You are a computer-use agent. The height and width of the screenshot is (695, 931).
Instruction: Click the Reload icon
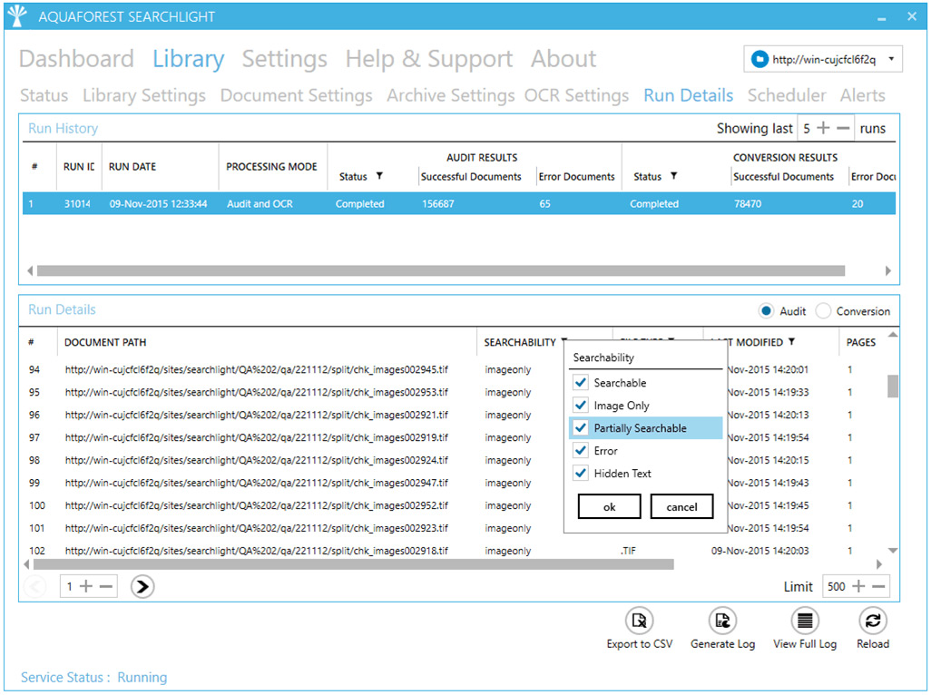[x=872, y=621]
